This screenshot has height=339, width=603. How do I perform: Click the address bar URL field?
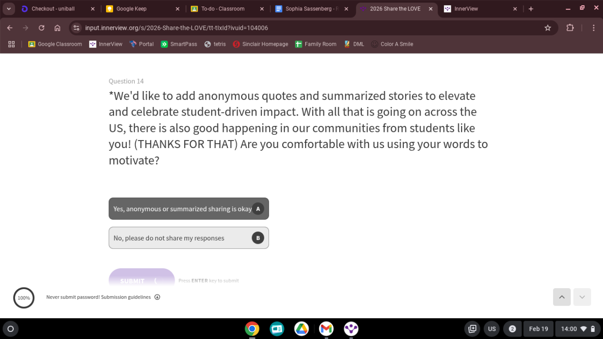[x=283, y=28]
